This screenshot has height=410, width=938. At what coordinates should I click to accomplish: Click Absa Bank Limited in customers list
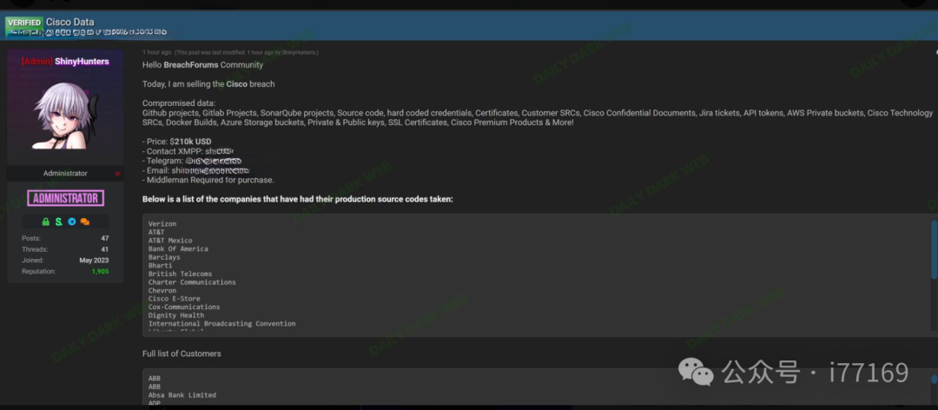pos(182,395)
